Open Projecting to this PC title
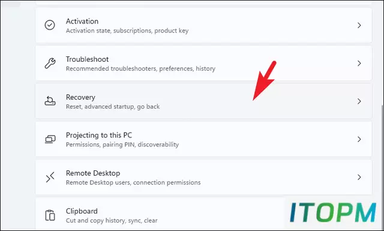384x231 pixels. 99,135
